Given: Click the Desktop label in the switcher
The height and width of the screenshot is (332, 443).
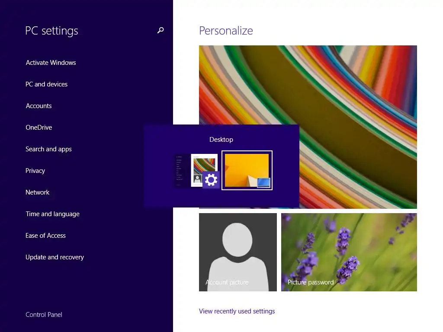Looking at the screenshot, I should point(221,140).
